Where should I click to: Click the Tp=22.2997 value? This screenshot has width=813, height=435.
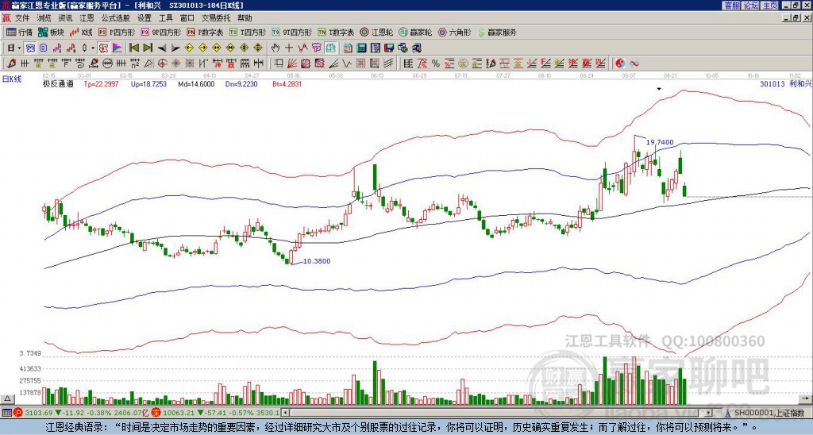point(101,83)
